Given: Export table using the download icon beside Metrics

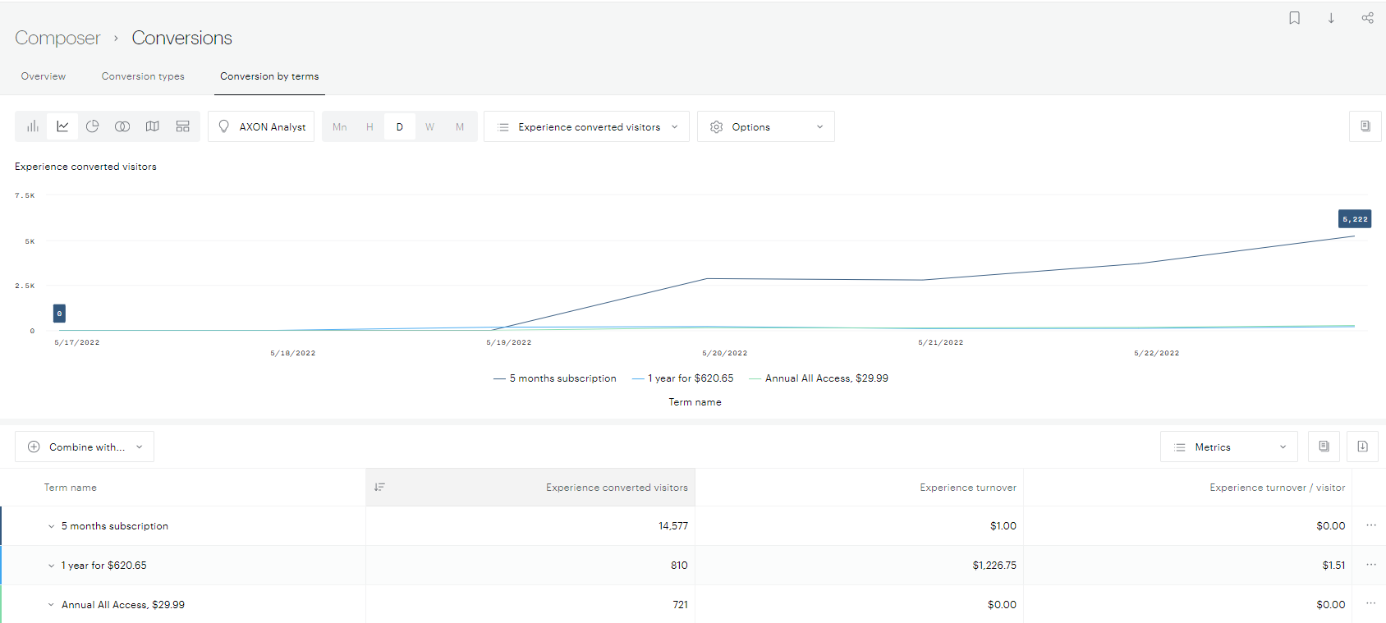Looking at the screenshot, I should (x=1362, y=447).
